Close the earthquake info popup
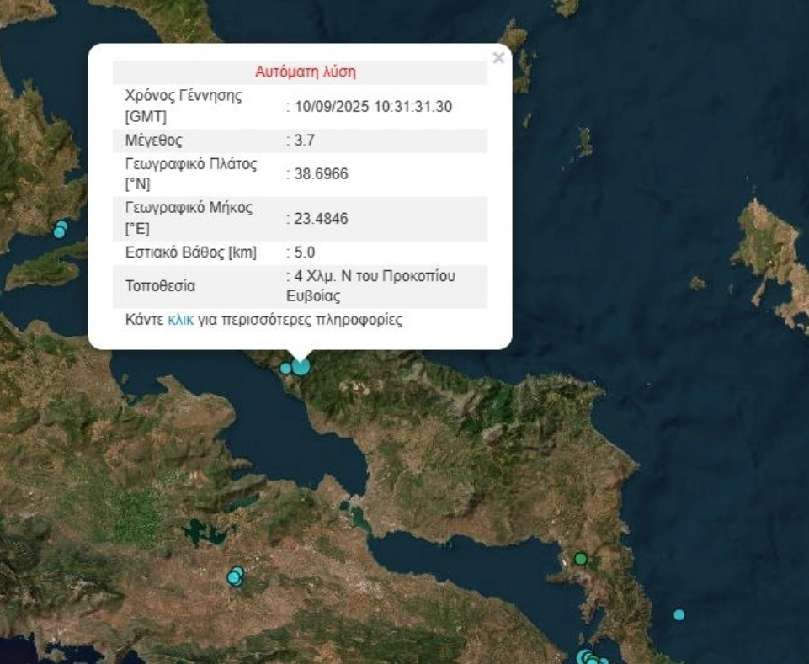 pyautogui.click(x=498, y=58)
